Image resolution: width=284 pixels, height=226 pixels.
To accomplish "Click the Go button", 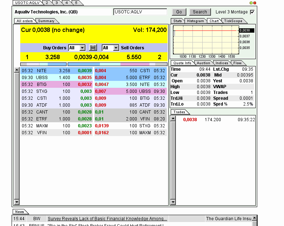I will pos(179,12).
